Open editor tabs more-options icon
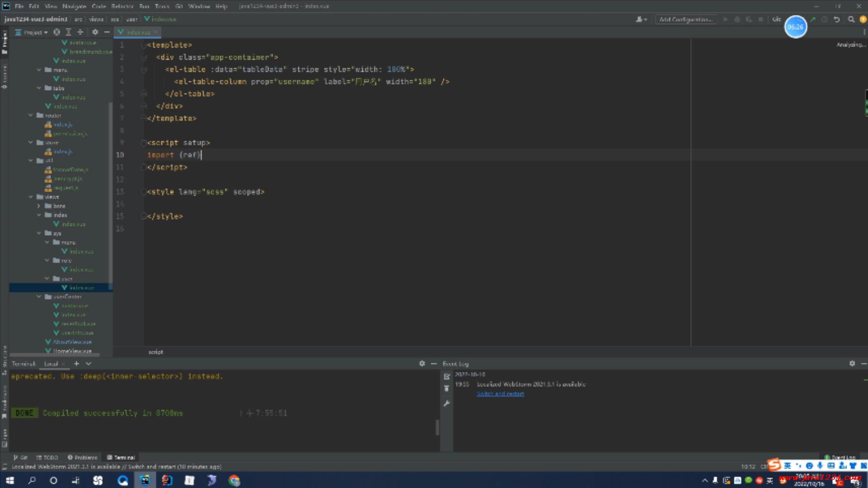Screen dimensions: 868x488 [x=864, y=32]
